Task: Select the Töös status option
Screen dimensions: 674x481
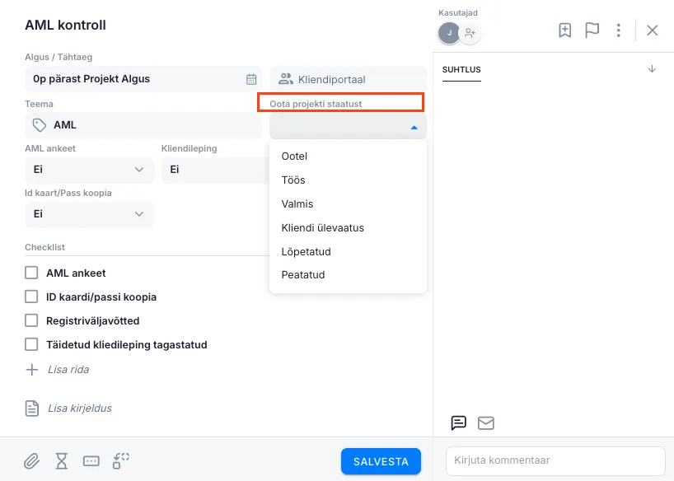Action: point(293,180)
